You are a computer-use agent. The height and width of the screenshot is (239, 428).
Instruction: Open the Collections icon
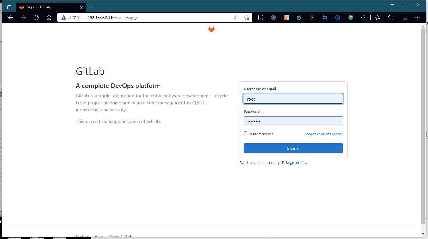(x=391, y=18)
